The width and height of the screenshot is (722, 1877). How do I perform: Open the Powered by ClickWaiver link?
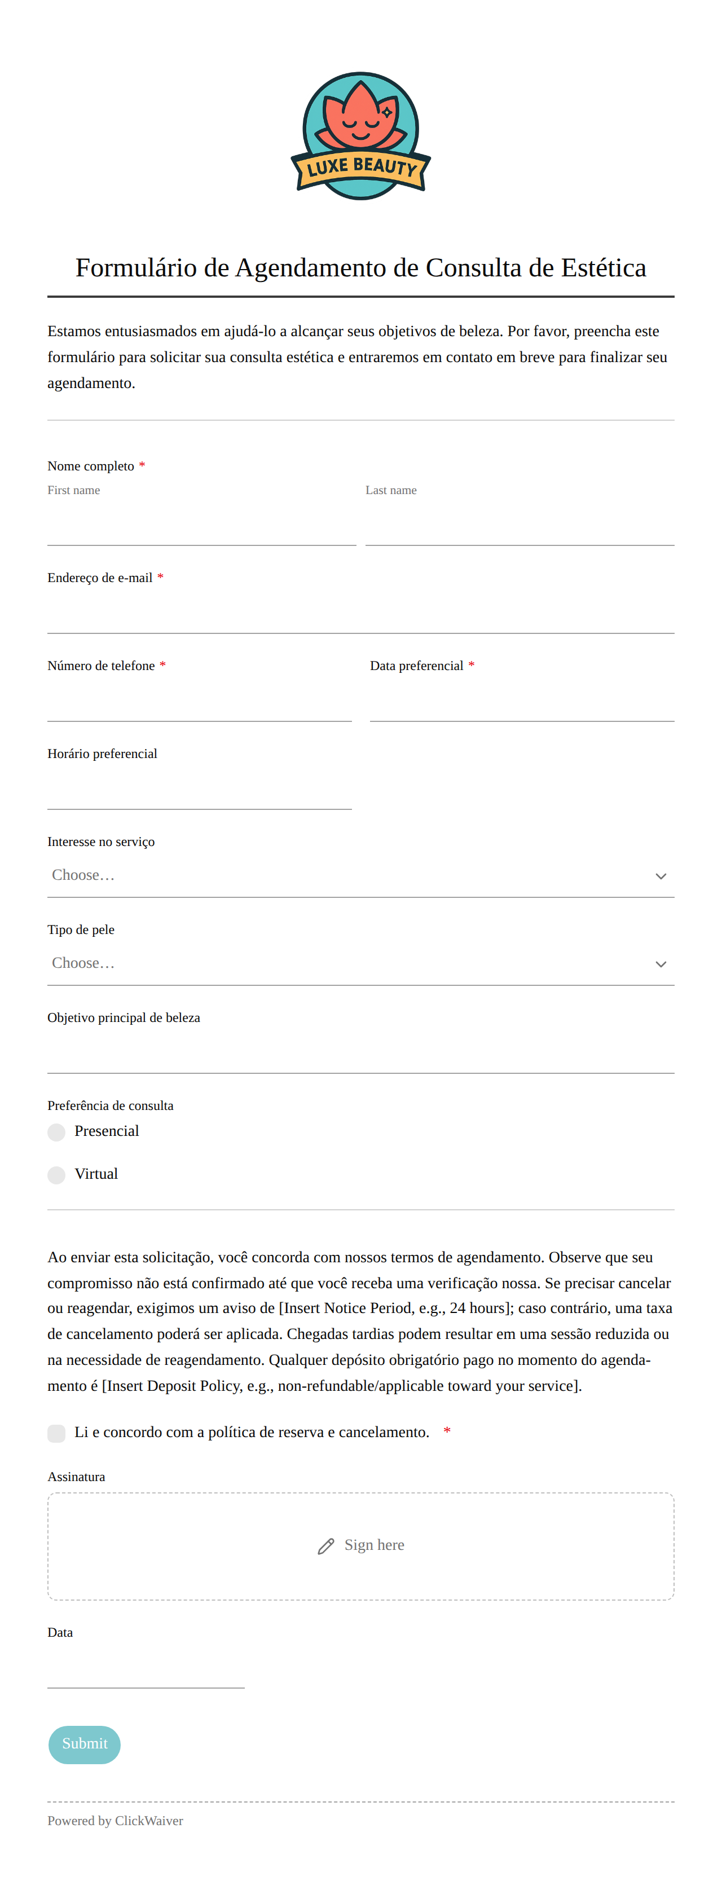[x=115, y=1821]
